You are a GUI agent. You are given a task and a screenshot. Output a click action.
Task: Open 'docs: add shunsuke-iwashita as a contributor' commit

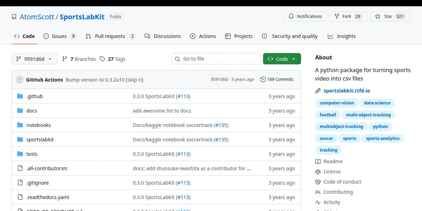[x=192, y=168]
